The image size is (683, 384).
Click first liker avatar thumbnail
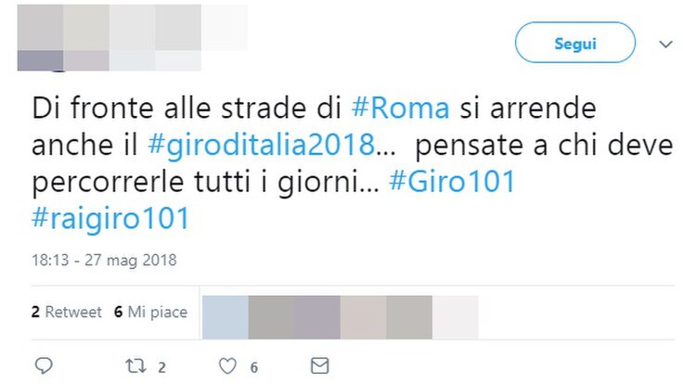tap(226, 317)
